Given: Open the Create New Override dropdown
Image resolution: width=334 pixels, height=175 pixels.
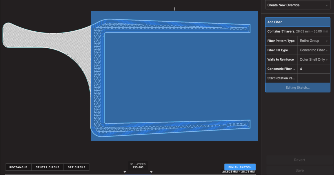Looking at the screenshot, I should [x=298, y=5].
